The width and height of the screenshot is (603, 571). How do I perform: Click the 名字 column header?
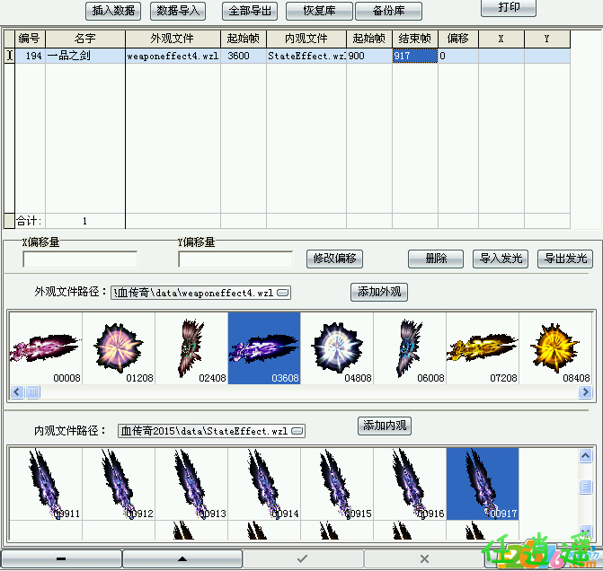tap(85, 39)
